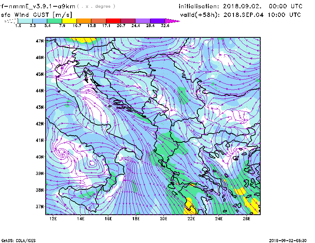Click legend value 3.3
Image resolution: width=315 pixels, height=243 pixels.
pos(33,26)
